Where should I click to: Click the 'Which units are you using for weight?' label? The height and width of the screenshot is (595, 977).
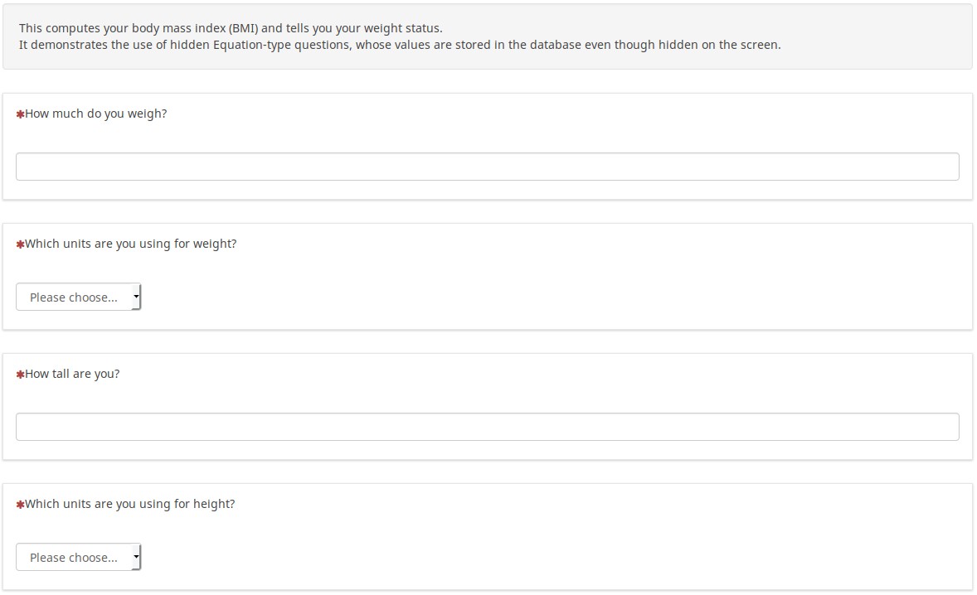(130, 244)
